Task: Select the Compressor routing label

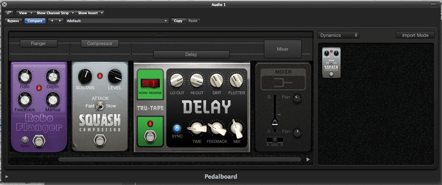Action: click(100, 43)
